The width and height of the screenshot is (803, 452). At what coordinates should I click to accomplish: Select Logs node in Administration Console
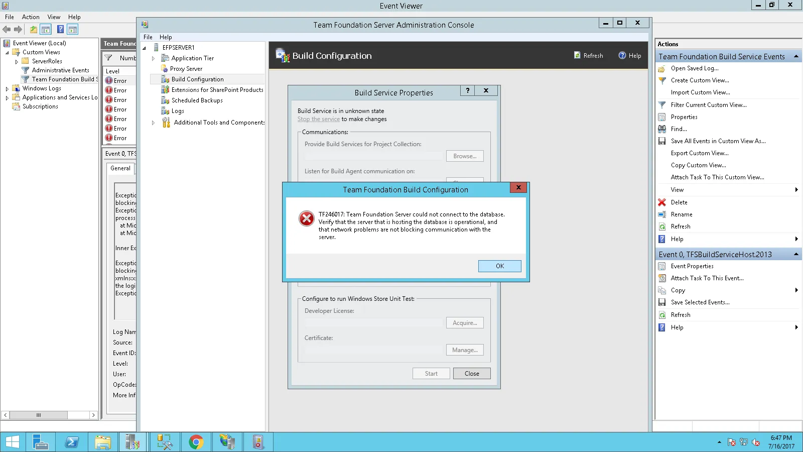[x=178, y=111]
